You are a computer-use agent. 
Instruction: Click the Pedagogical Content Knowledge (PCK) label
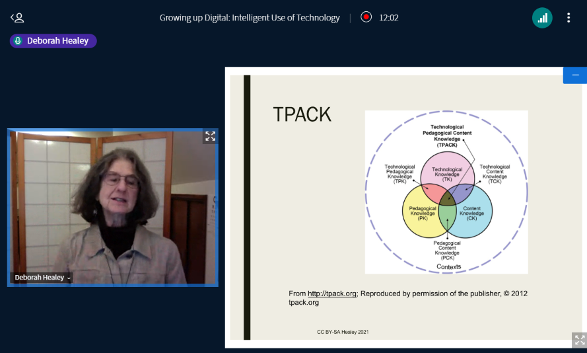click(x=447, y=251)
